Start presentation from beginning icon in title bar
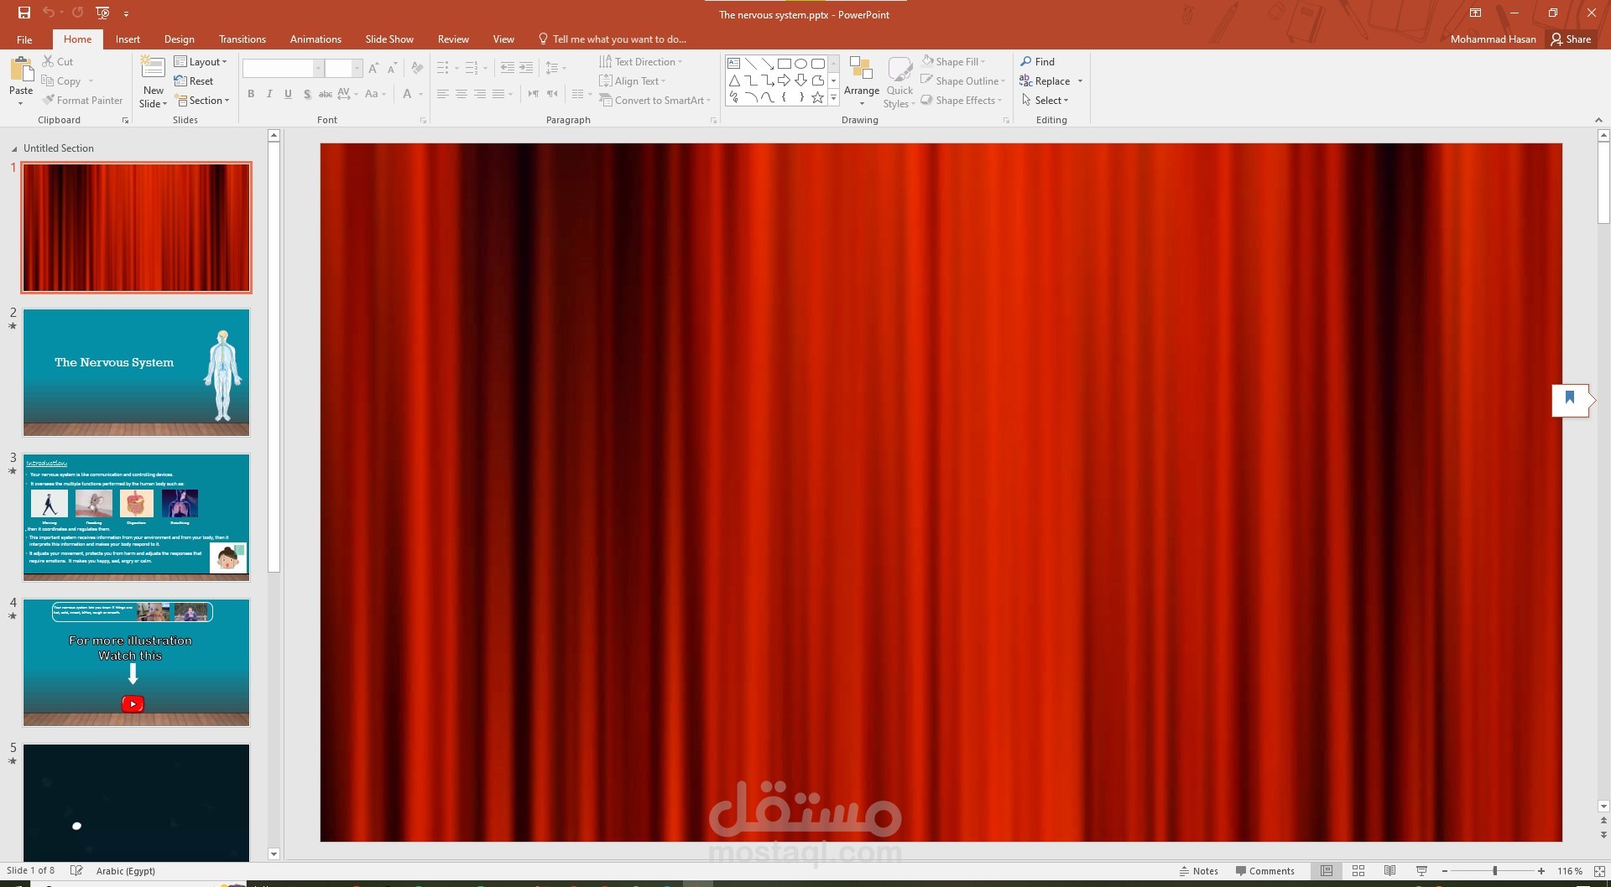Screen dimensions: 1611x887 point(102,13)
